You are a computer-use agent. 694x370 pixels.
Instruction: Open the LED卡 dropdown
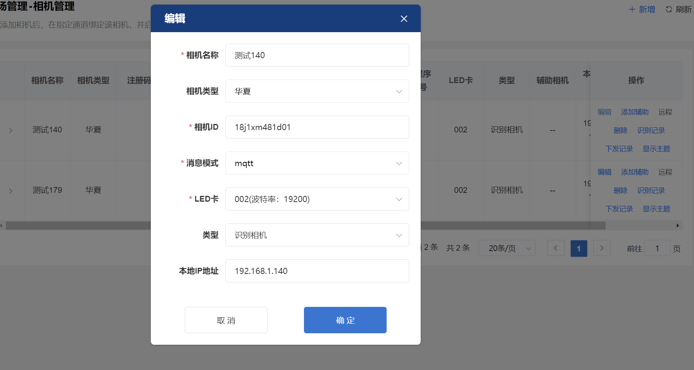317,199
